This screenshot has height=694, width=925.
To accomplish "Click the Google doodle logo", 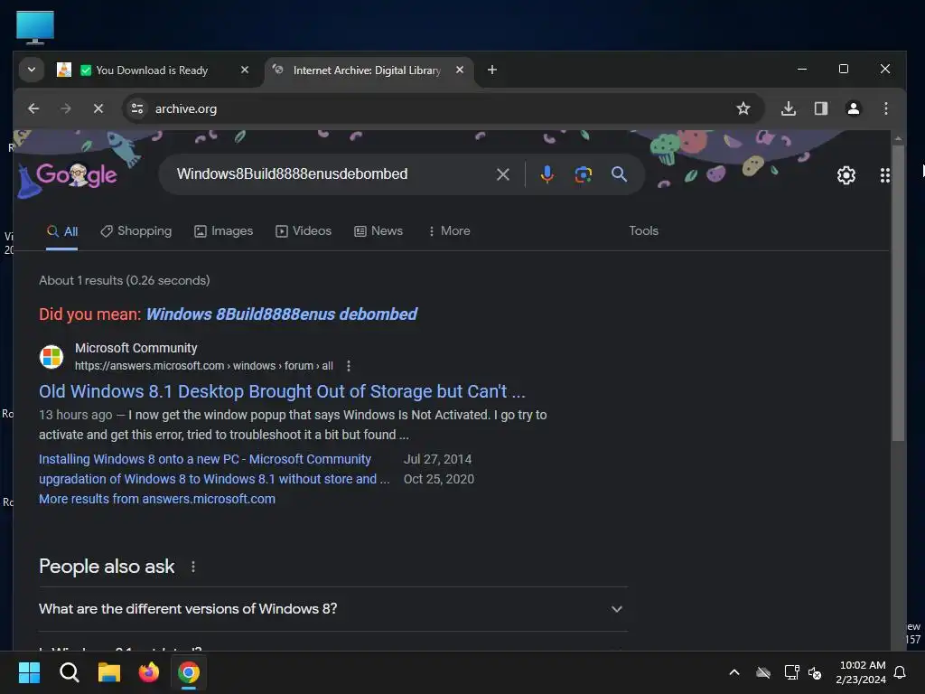I will (76, 174).
